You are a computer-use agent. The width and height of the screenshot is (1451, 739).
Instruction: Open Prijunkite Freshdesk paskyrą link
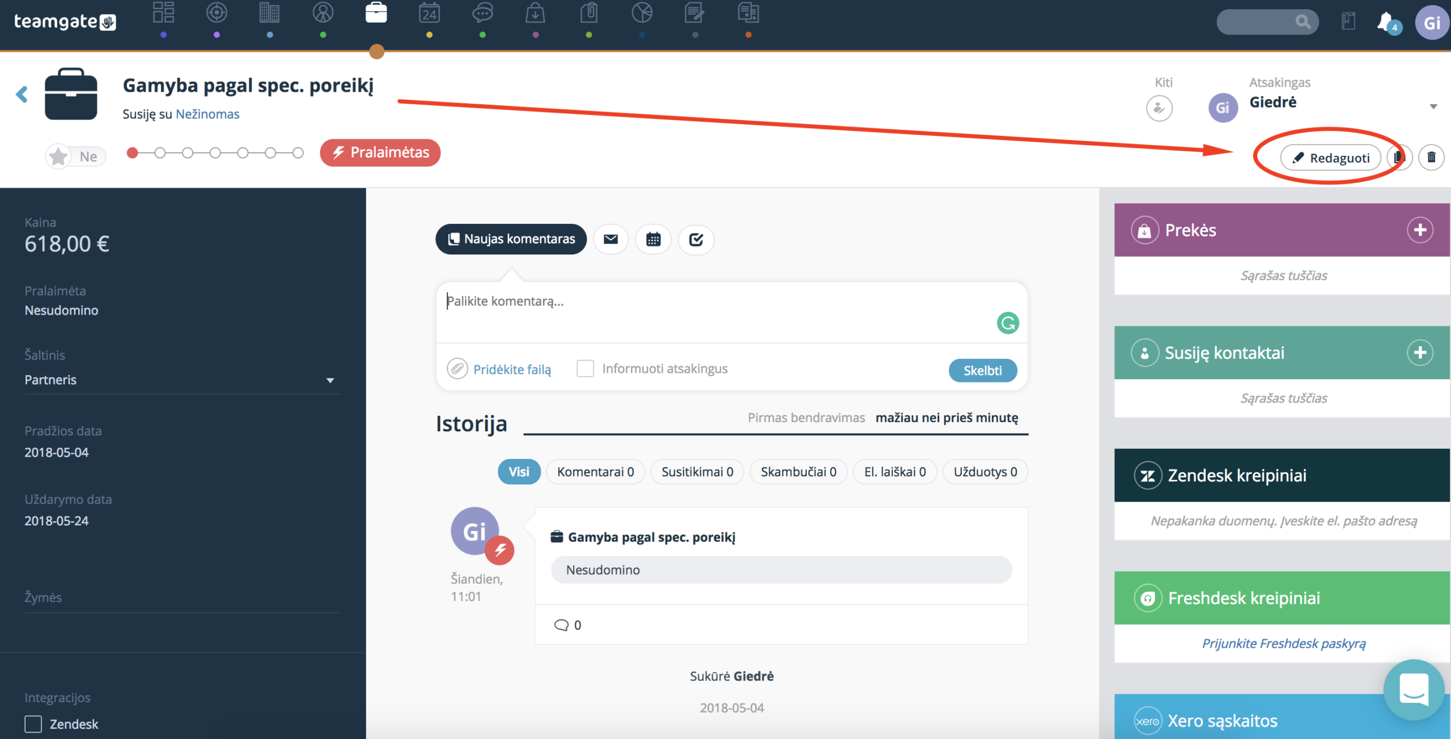1284,643
